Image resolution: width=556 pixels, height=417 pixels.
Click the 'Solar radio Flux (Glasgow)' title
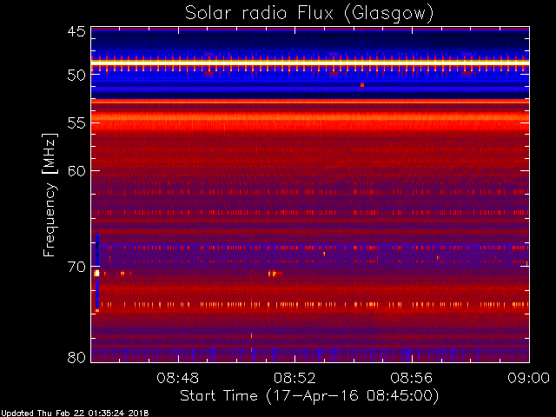pos(309,14)
